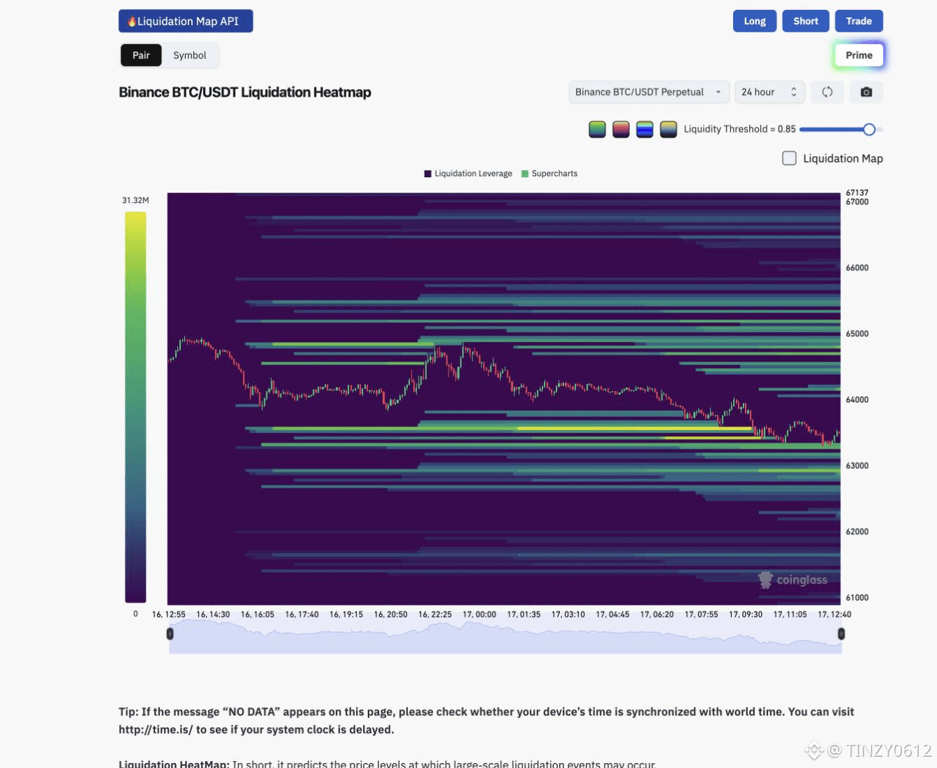Expand the Binance BTC/USDT Perpetual dropdown
This screenshot has height=768, width=937.
coord(649,92)
